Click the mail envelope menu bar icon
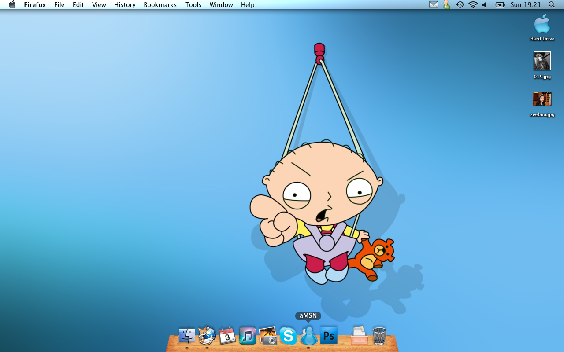The image size is (564, 352). 434,5
